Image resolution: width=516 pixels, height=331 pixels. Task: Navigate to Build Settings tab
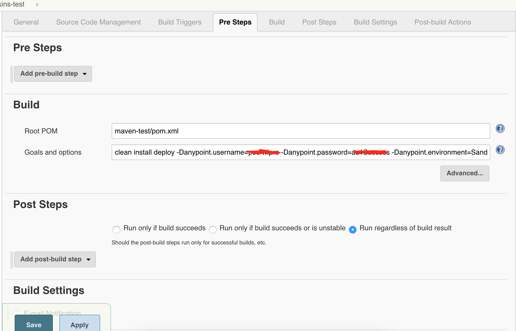tap(375, 22)
